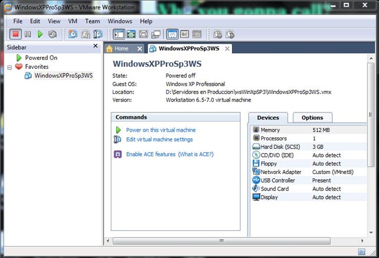The width and height of the screenshot is (379, 258).
Task: Open the Snapshot Manager toolbar icon
Action: pyautogui.click(x=98, y=34)
